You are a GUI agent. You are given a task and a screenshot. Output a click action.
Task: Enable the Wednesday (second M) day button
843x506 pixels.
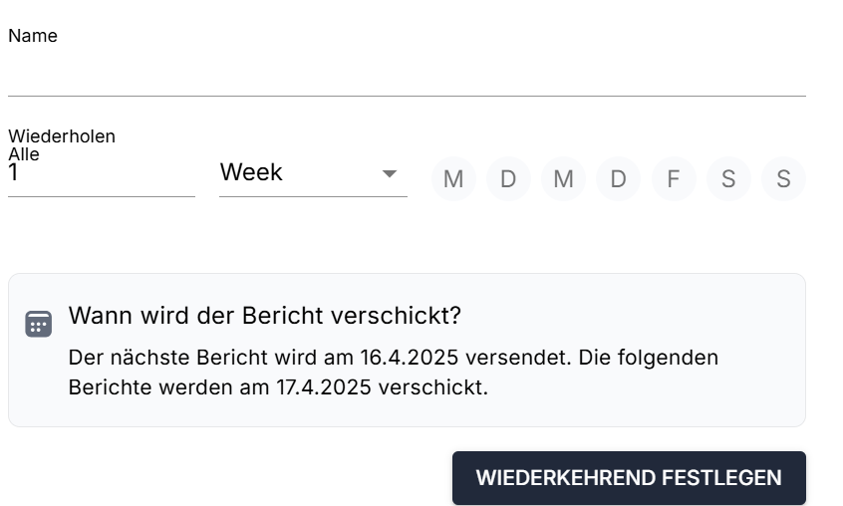(563, 179)
